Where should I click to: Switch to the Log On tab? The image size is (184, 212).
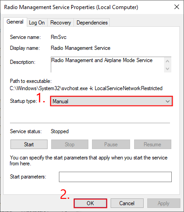click(x=37, y=23)
